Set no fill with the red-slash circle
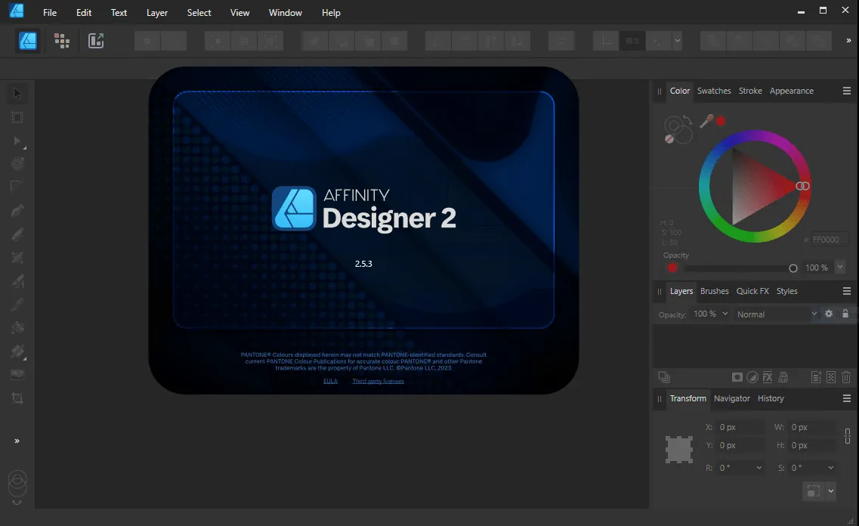The image size is (859, 526). (669, 140)
